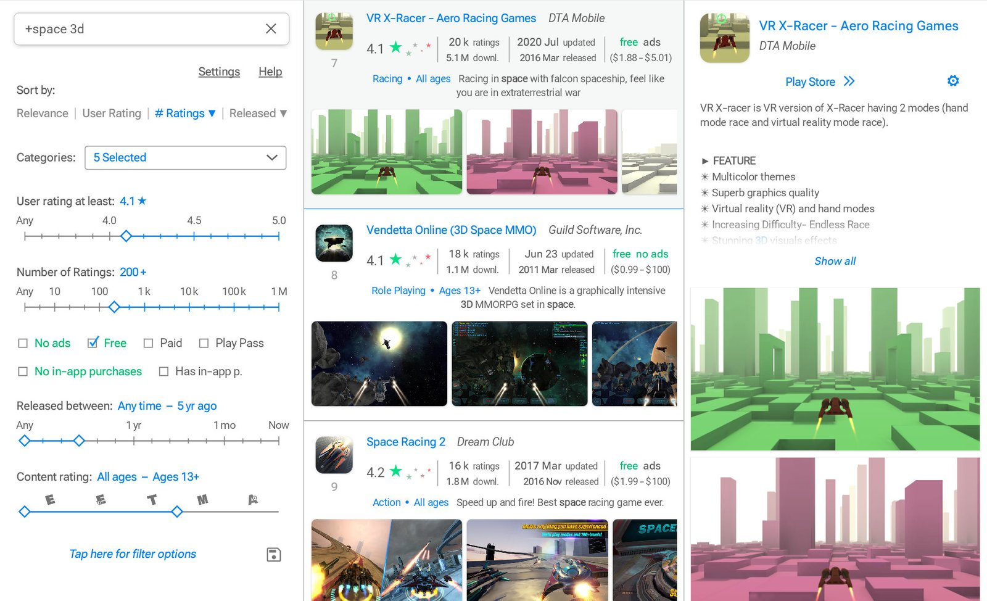Clear the search box using the X icon
Screen dimensions: 987x601
click(270, 28)
